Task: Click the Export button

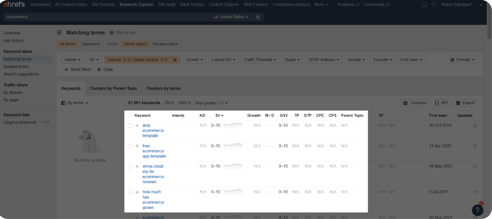Action: (x=465, y=103)
